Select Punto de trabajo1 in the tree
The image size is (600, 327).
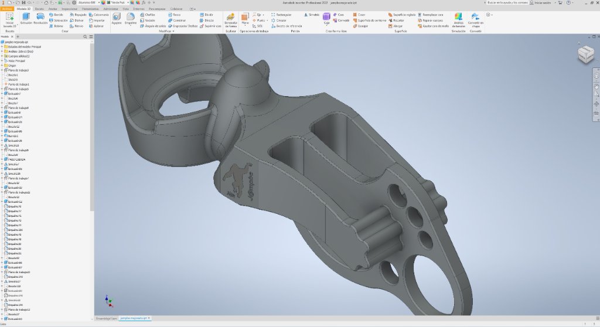pos(18,84)
